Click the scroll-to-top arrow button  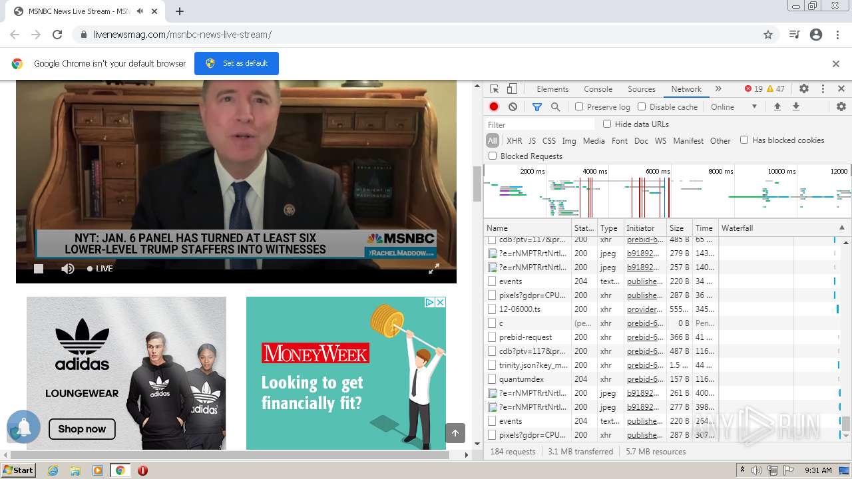(x=455, y=433)
